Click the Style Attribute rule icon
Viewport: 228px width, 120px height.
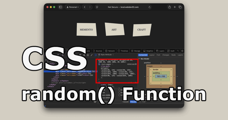[x=99, y=55]
